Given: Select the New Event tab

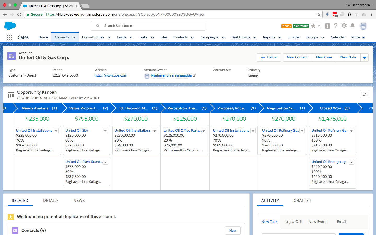Looking at the screenshot, I should tap(318, 222).
